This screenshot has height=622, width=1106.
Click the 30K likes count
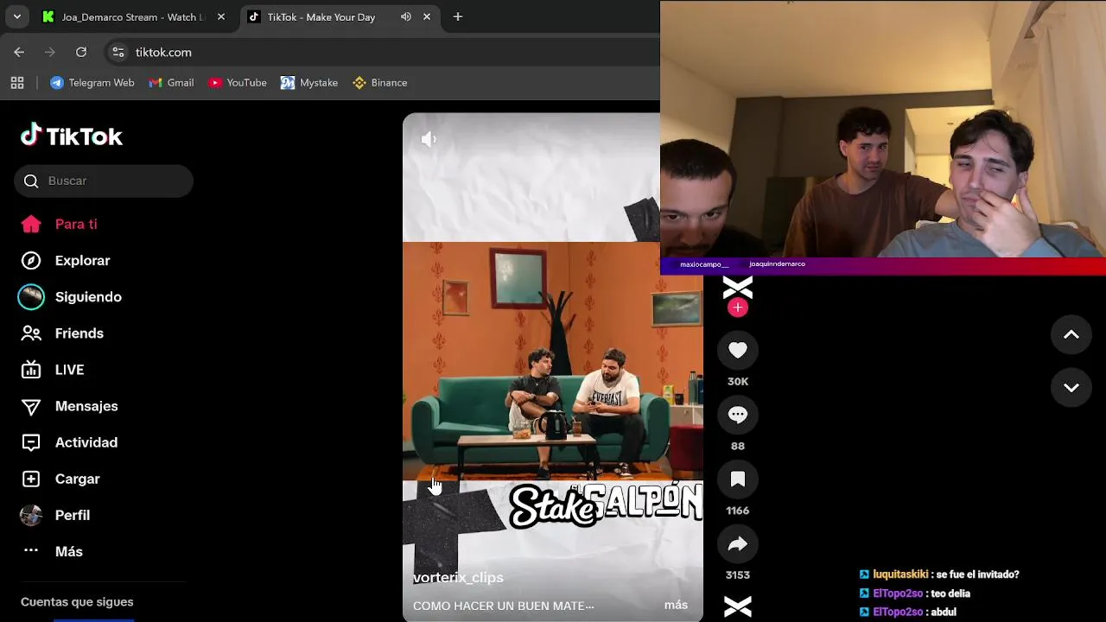738,381
